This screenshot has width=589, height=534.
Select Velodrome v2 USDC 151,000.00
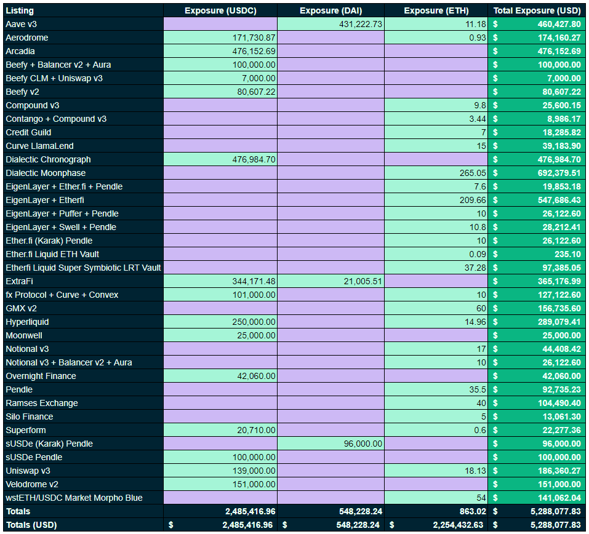(x=220, y=484)
